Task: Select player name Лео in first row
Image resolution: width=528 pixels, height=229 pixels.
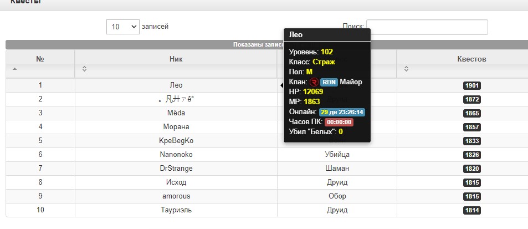Action: click(x=176, y=85)
